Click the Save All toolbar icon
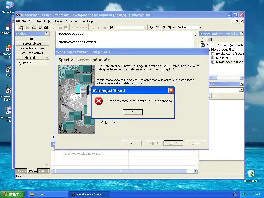The width and height of the screenshot is (264, 198). (46, 28)
